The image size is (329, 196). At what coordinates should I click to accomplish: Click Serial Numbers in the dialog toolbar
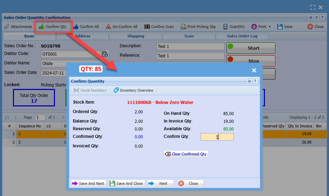tap(90, 90)
